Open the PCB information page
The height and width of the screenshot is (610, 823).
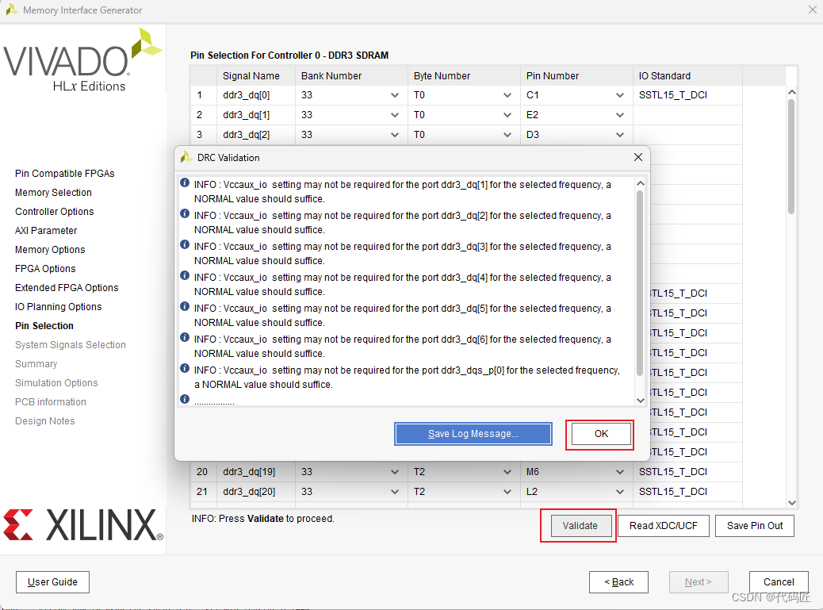[x=50, y=401]
